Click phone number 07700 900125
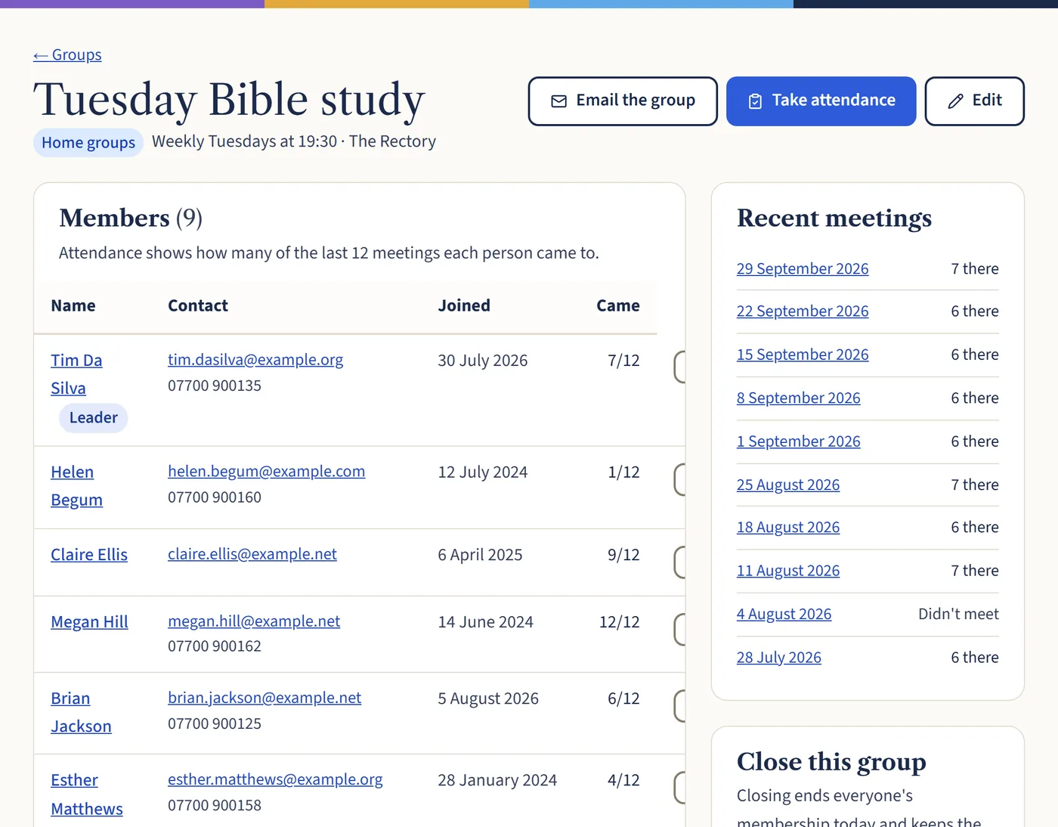 point(215,724)
